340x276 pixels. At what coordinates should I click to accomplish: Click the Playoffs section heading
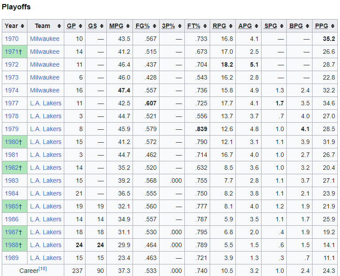click(16, 7)
